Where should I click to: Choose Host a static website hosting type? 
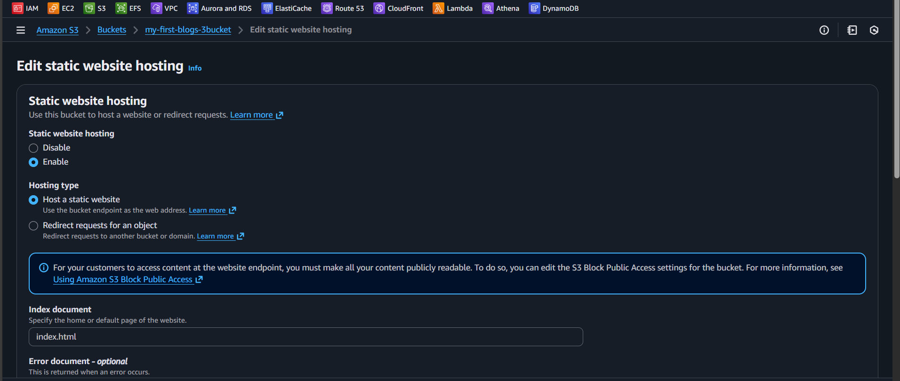click(33, 200)
